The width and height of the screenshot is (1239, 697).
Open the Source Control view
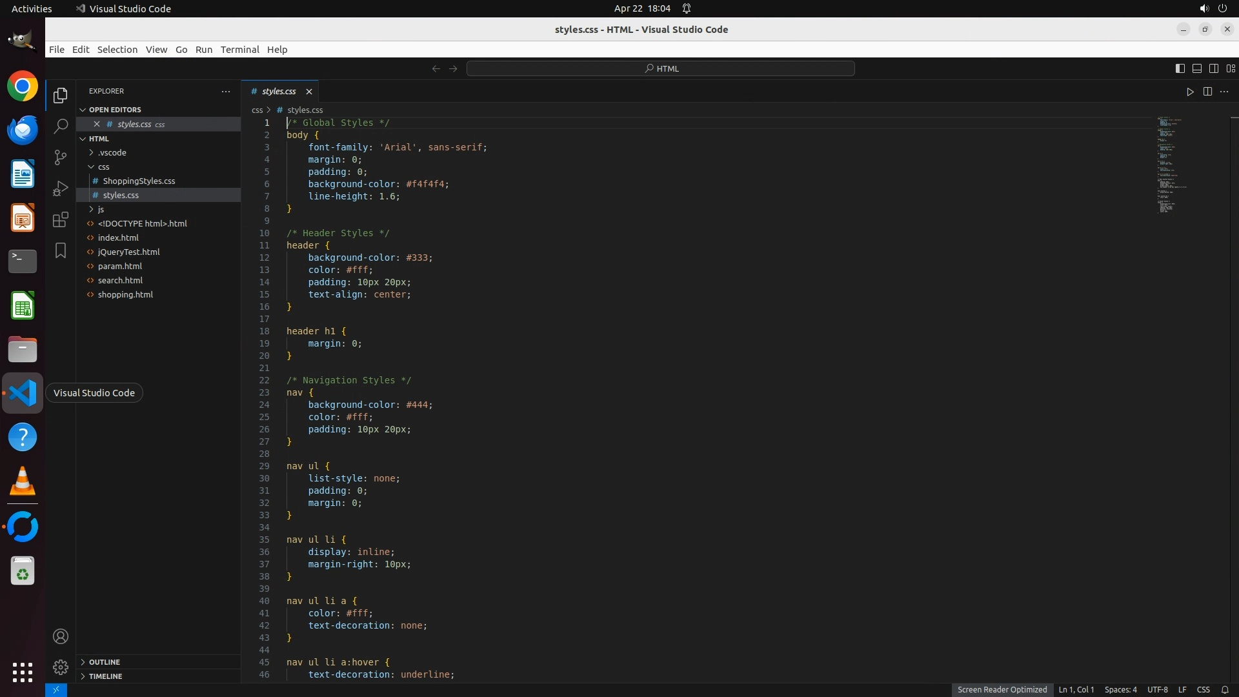coord(61,157)
